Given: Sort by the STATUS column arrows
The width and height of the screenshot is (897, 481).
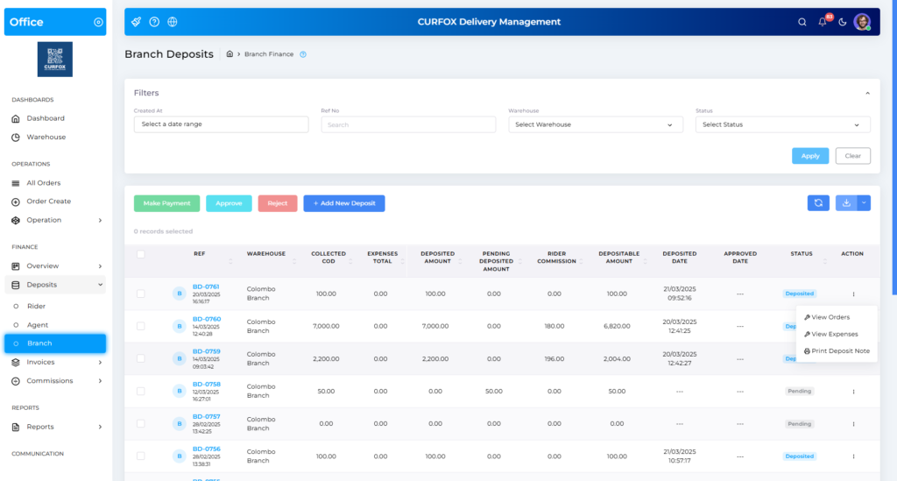Looking at the screenshot, I should click(x=825, y=261).
